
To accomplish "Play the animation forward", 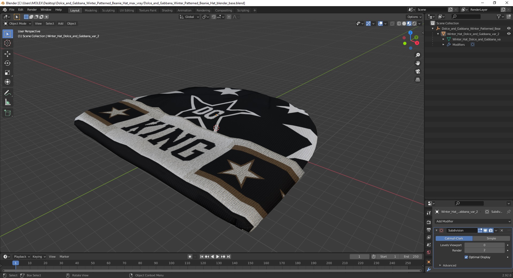I will coord(218,257).
